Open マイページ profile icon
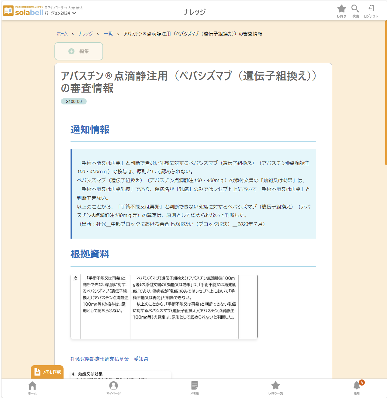Screen dimensions: 387x398 point(113,386)
